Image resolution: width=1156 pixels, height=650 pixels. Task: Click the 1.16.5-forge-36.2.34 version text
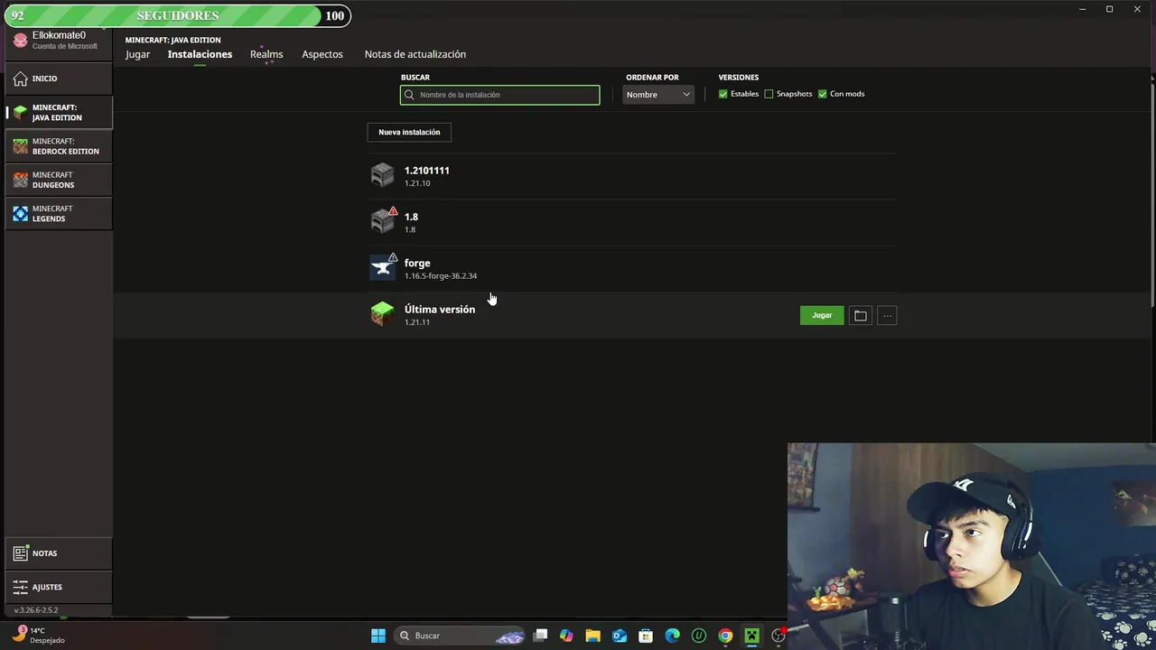coord(441,276)
